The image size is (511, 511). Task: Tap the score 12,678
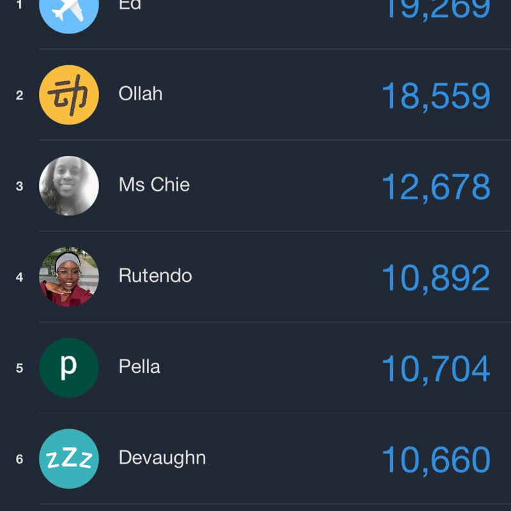[x=436, y=187]
